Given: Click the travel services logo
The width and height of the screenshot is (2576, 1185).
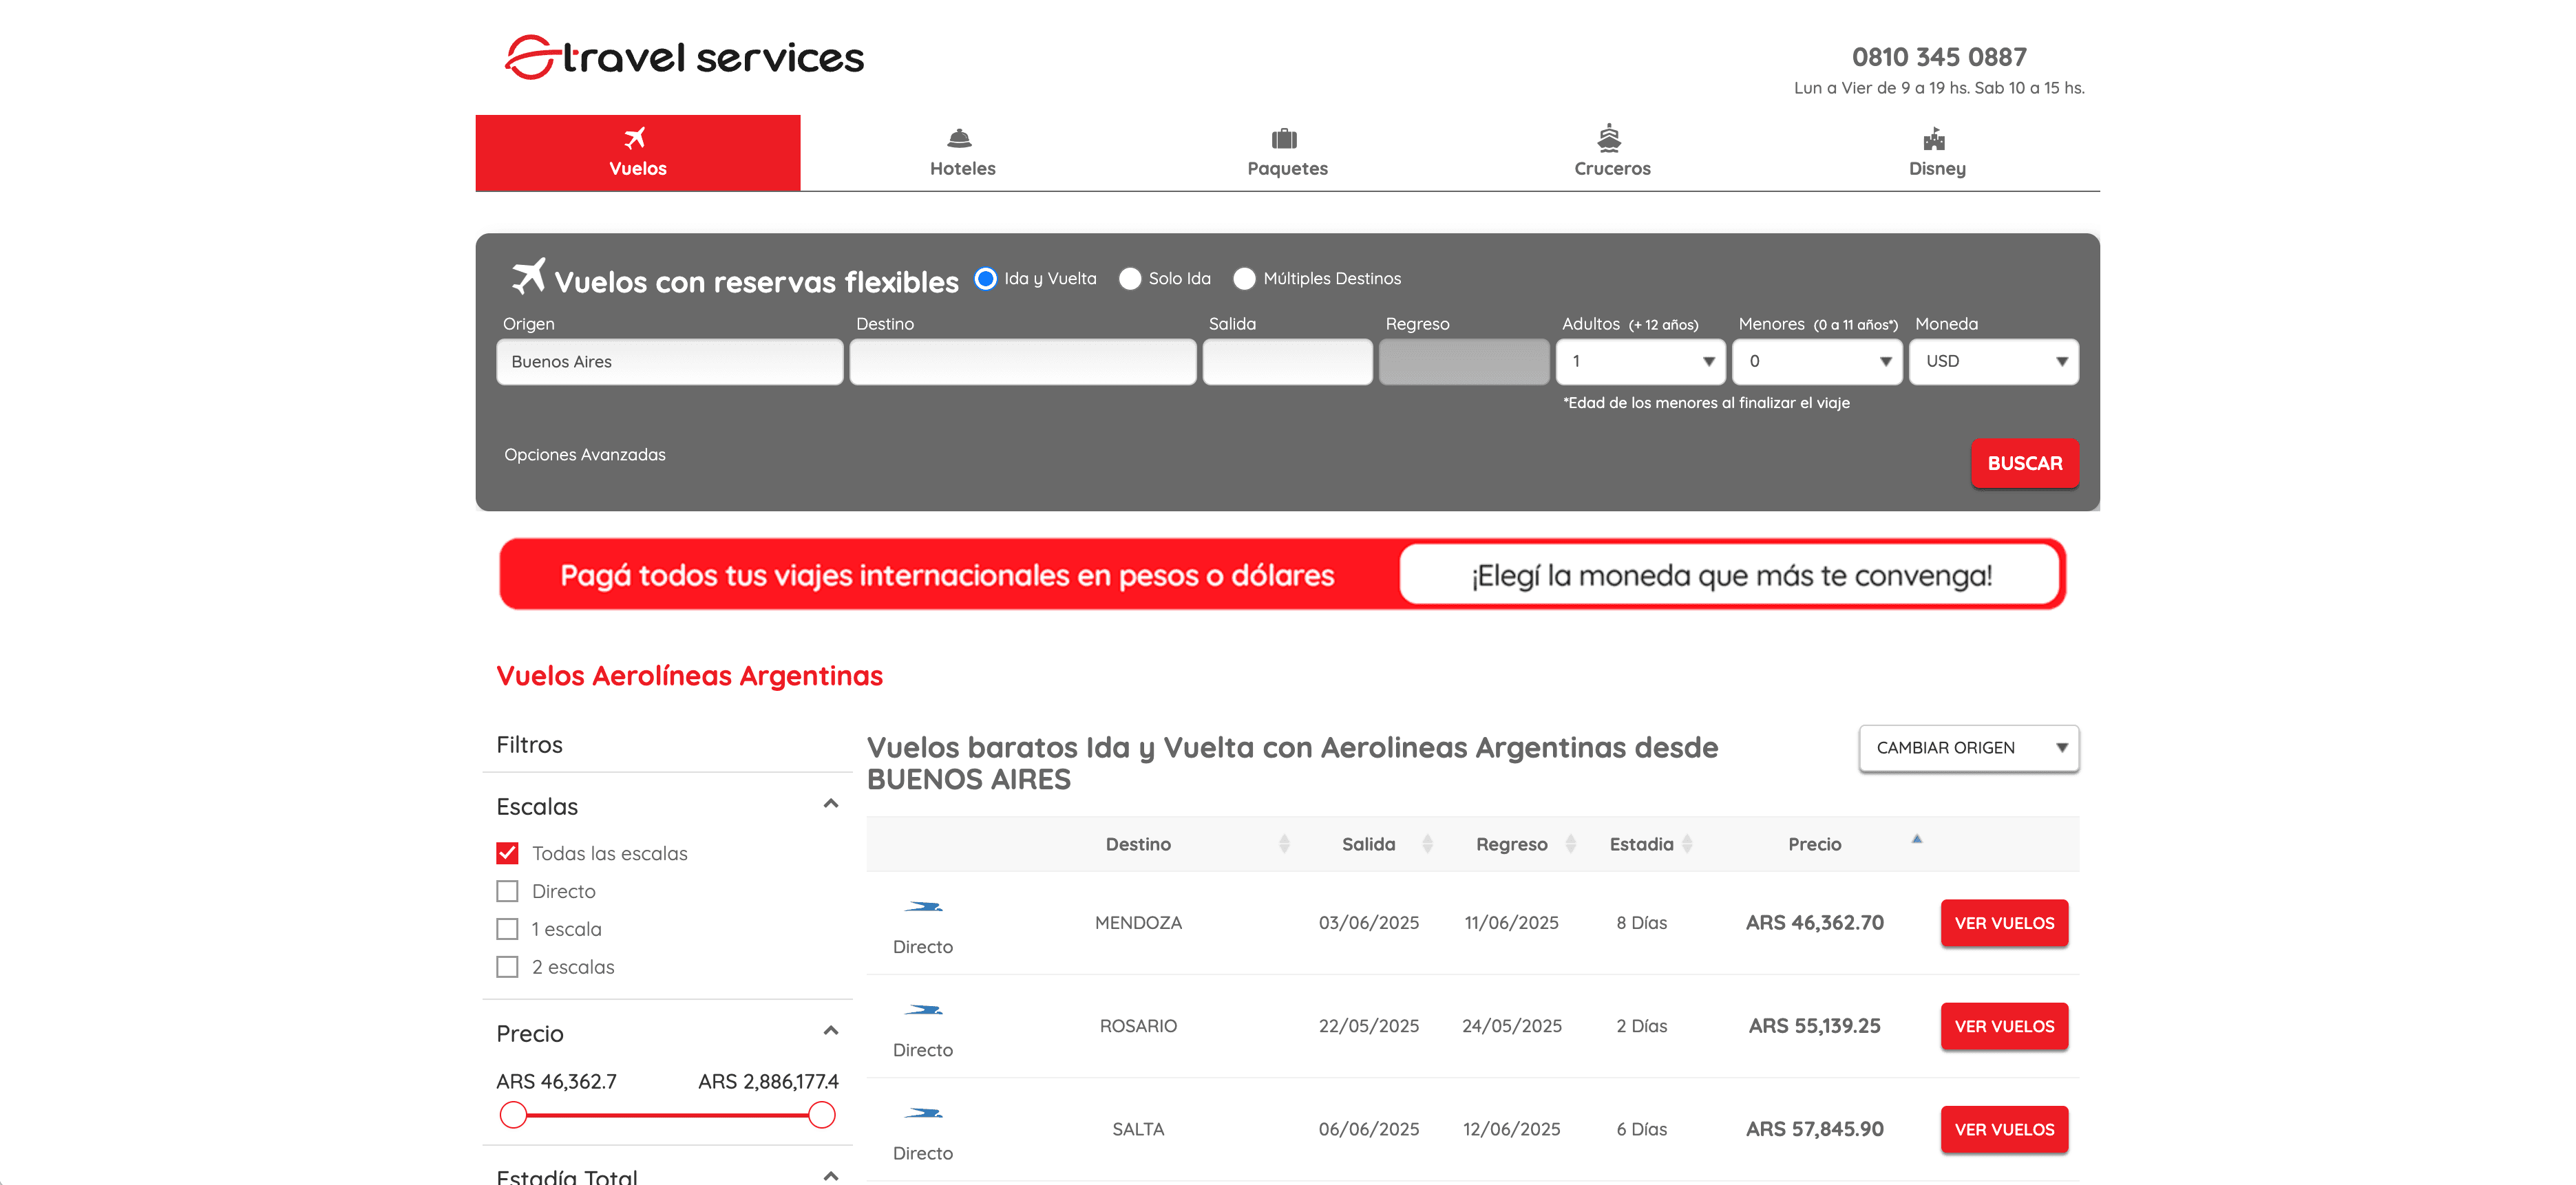Looking at the screenshot, I should [x=684, y=57].
